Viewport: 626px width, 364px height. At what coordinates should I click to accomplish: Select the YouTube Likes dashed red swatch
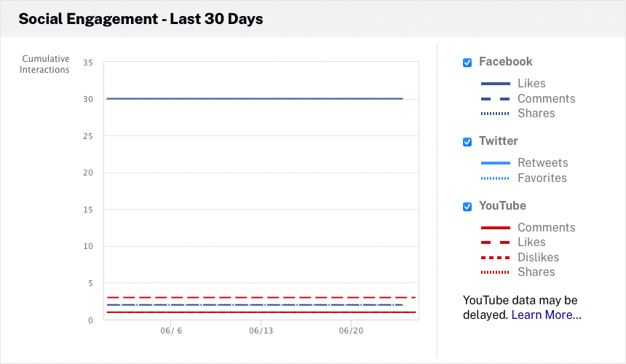pos(495,242)
